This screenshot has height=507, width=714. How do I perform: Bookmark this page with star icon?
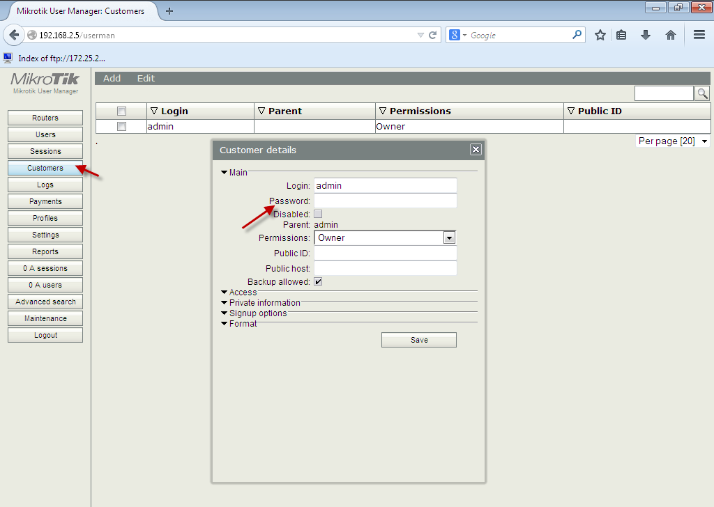(600, 35)
